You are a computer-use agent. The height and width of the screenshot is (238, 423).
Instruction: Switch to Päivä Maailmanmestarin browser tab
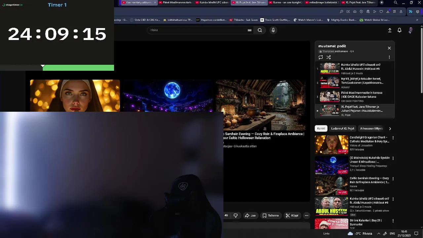175,2
